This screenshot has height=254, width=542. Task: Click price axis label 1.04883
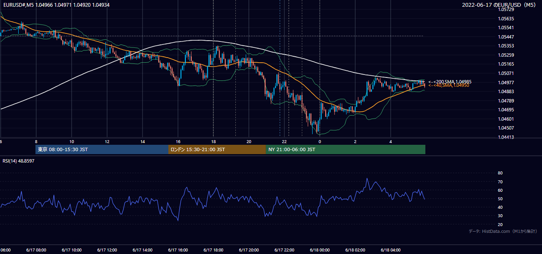(x=506, y=91)
